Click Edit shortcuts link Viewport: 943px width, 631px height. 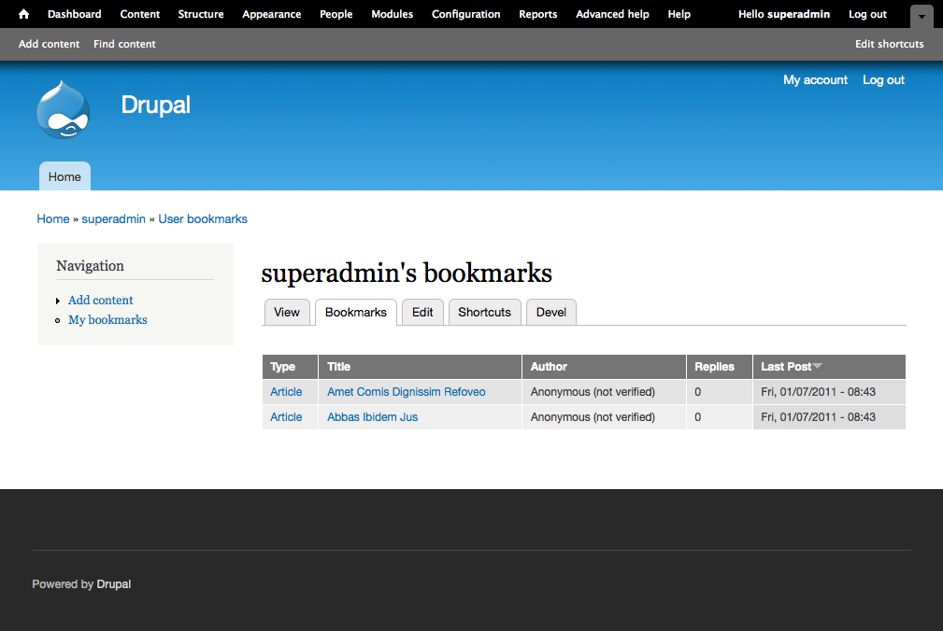coord(890,44)
